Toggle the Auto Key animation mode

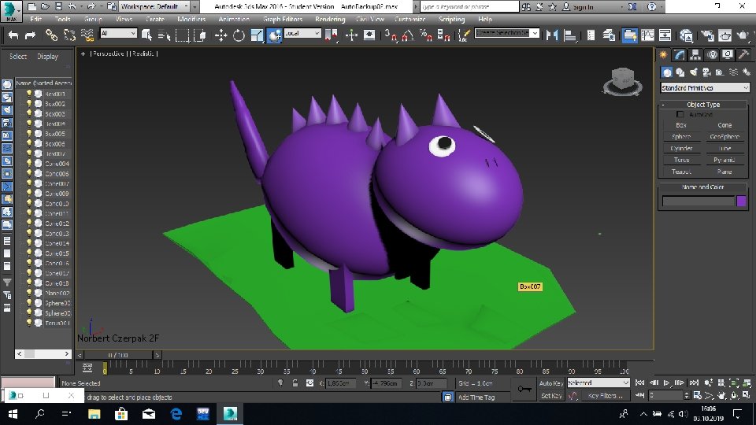coord(550,383)
